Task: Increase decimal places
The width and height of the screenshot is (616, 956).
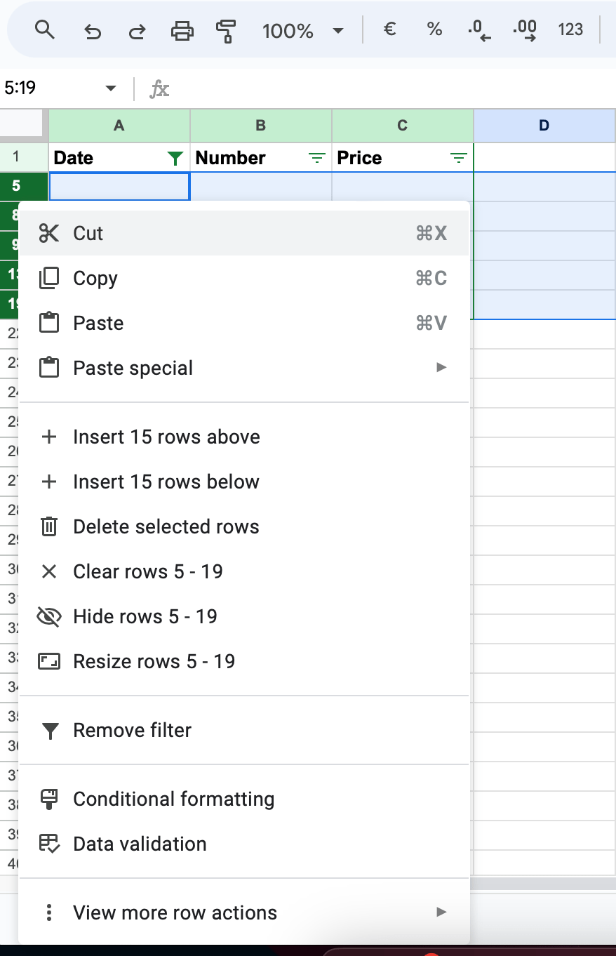Action: click(523, 29)
